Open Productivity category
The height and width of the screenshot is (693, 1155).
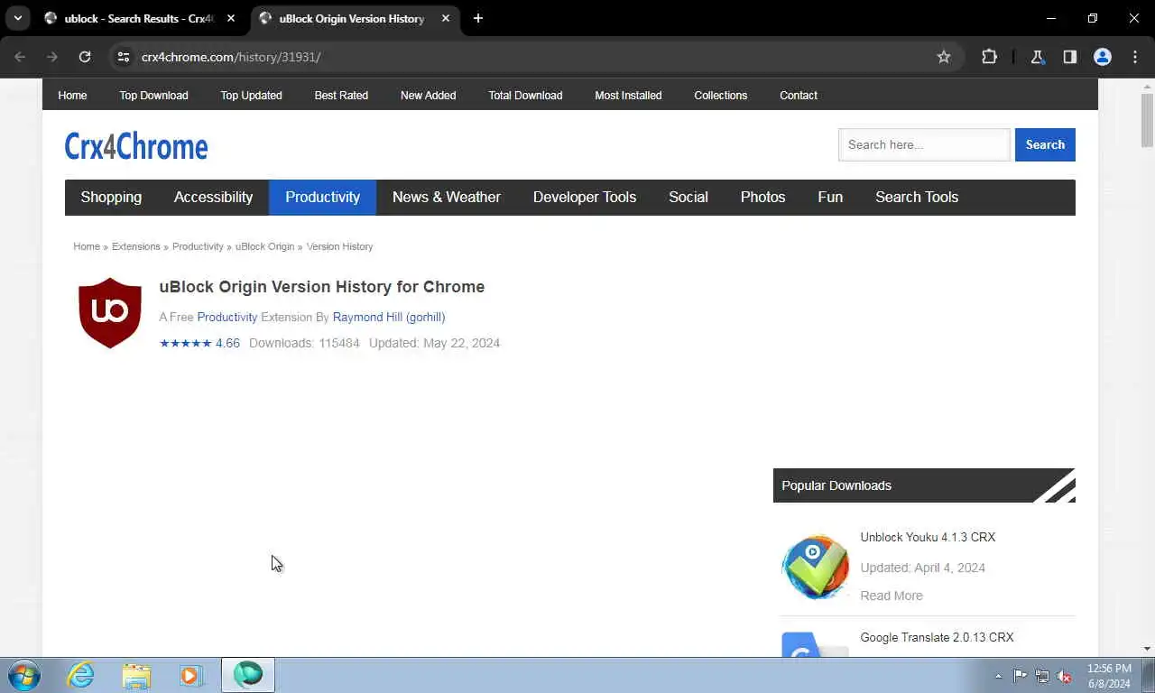click(x=322, y=197)
